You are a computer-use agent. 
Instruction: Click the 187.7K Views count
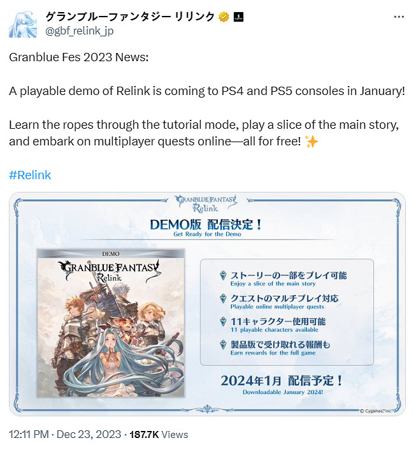[x=159, y=434]
